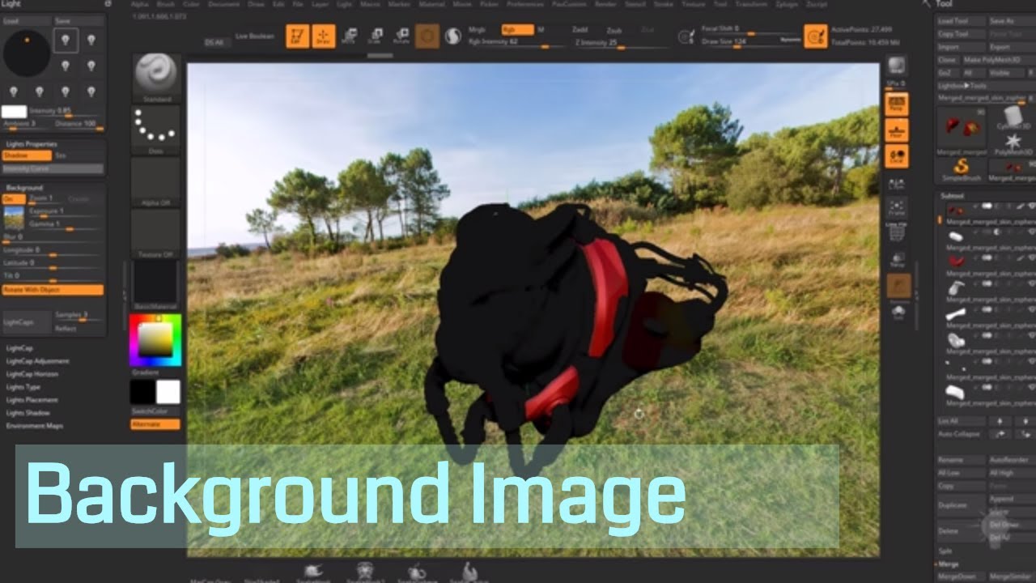1036x583 pixels.
Task: Activate the Draw mode button
Action: tap(323, 36)
